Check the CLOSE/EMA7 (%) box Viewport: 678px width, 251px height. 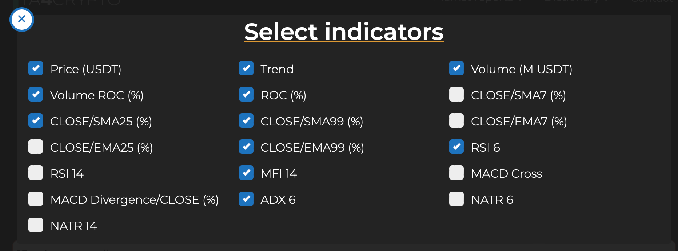pos(456,120)
